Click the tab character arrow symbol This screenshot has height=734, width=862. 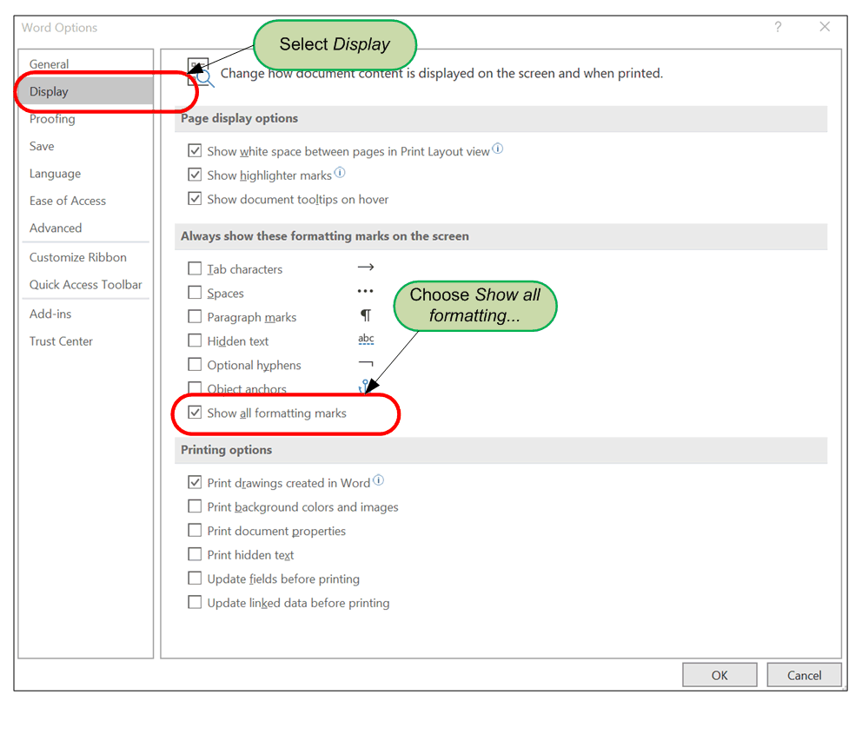tap(366, 268)
